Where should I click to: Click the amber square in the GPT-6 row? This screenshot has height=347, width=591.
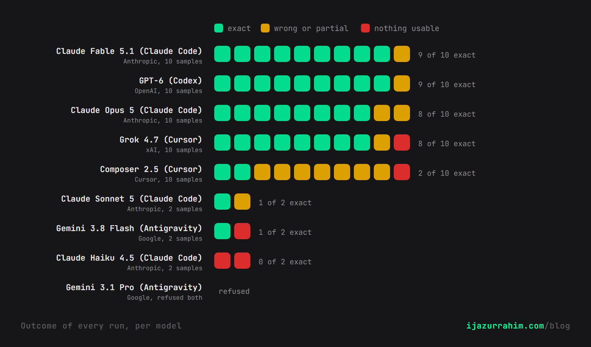(x=402, y=83)
